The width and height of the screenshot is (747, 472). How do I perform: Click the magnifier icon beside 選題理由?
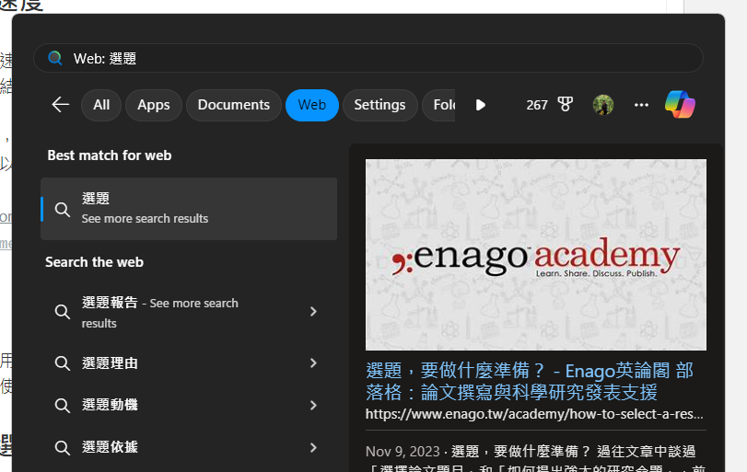(63, 363)
